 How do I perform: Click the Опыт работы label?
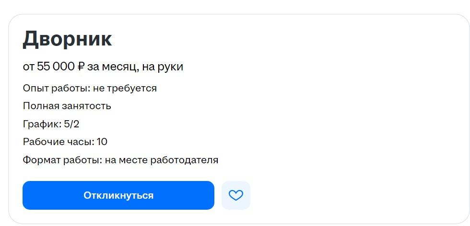(x=52, y=88)
